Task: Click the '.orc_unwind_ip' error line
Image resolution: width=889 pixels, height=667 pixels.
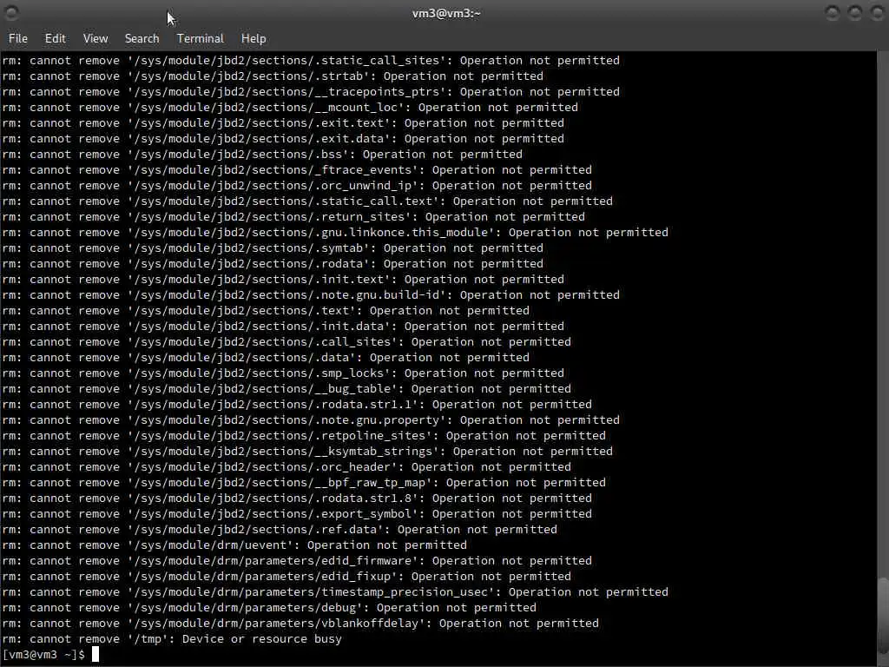Action: tap(297, 186)
